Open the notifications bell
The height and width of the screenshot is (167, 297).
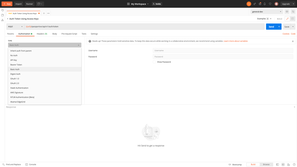coord(265,4)
